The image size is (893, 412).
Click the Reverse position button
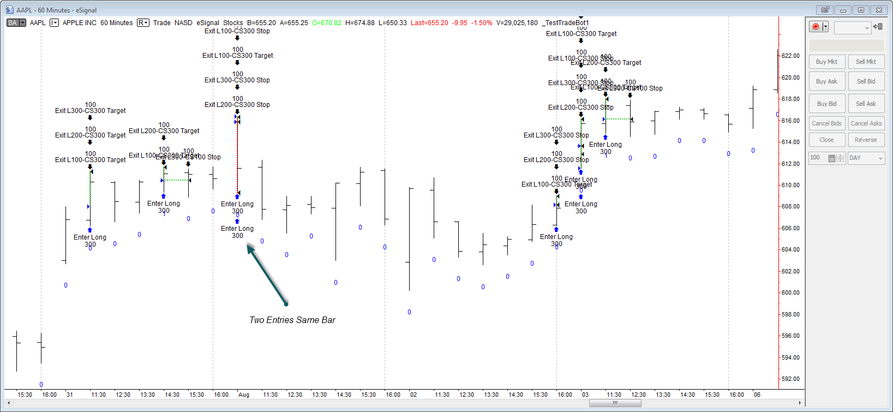[866, 140]
